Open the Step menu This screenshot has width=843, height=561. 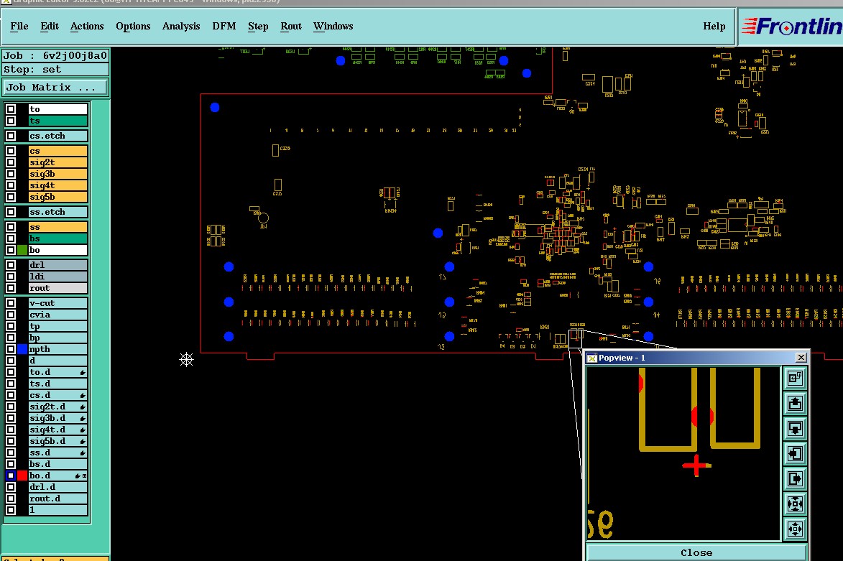tap(258, 27)
